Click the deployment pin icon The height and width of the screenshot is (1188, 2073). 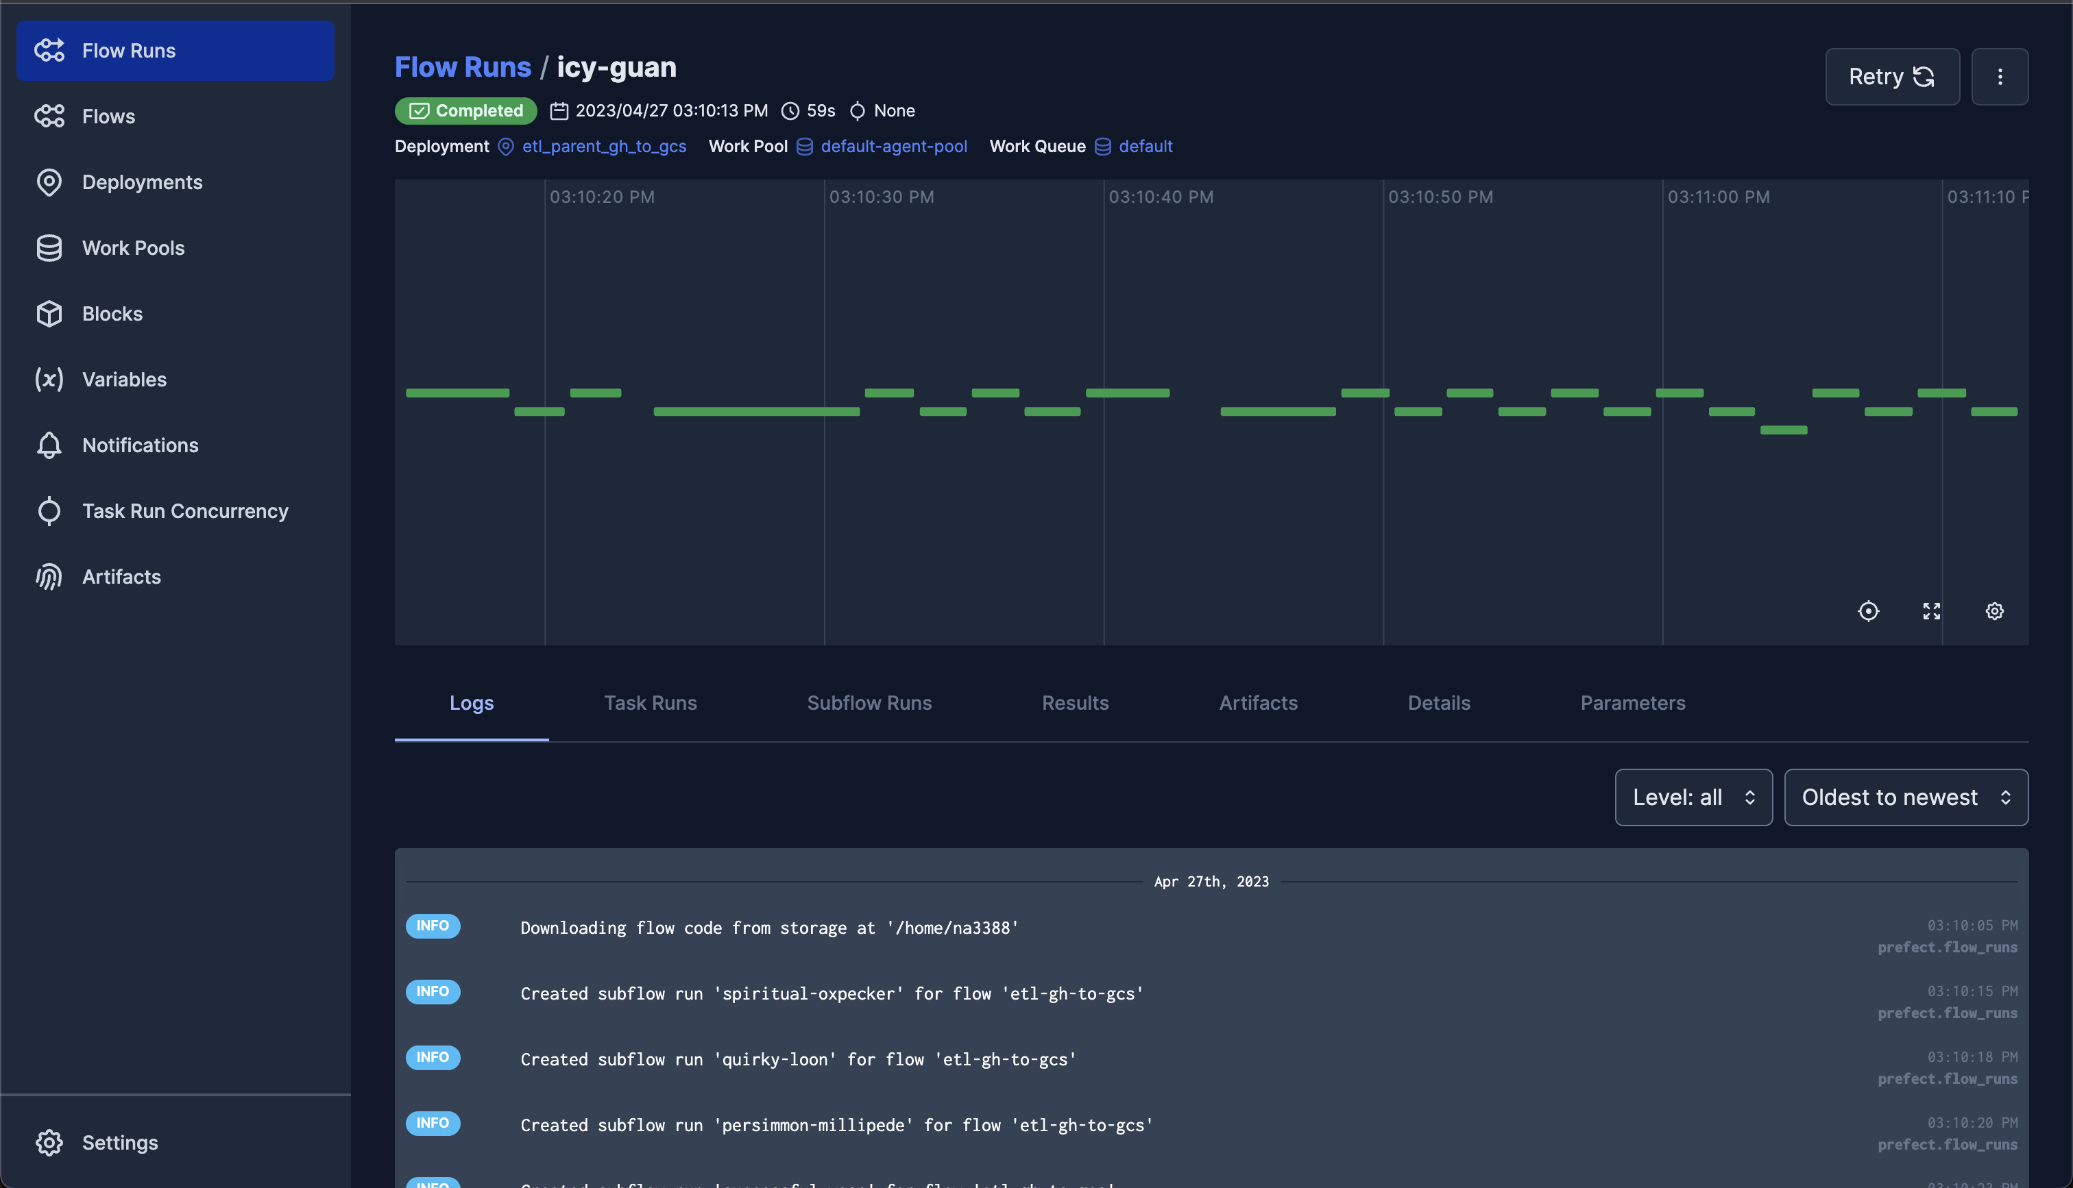tap(506, 147)
